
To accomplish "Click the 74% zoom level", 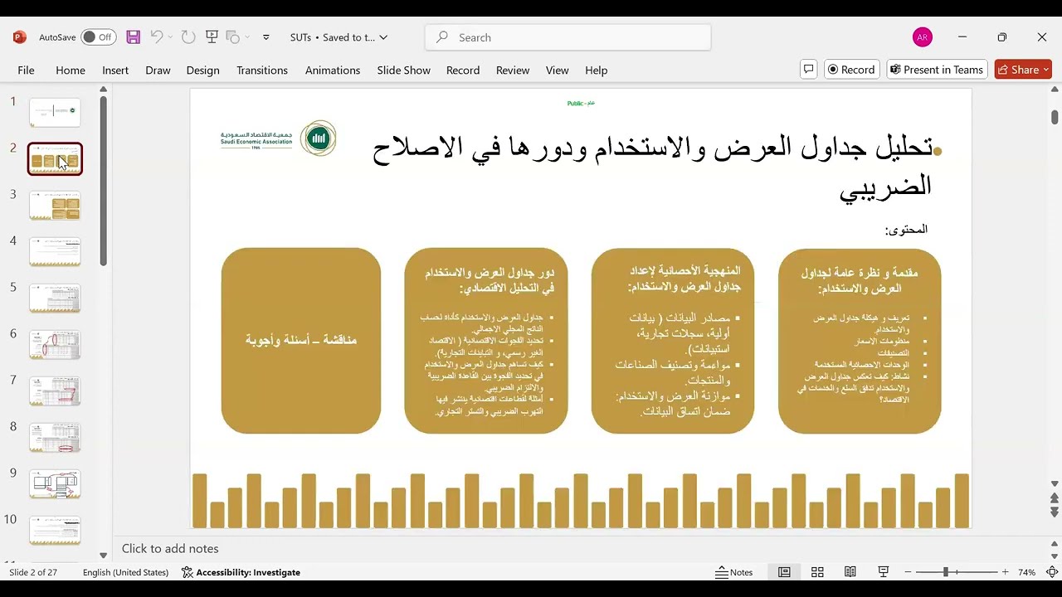I will coord(1026,572).
